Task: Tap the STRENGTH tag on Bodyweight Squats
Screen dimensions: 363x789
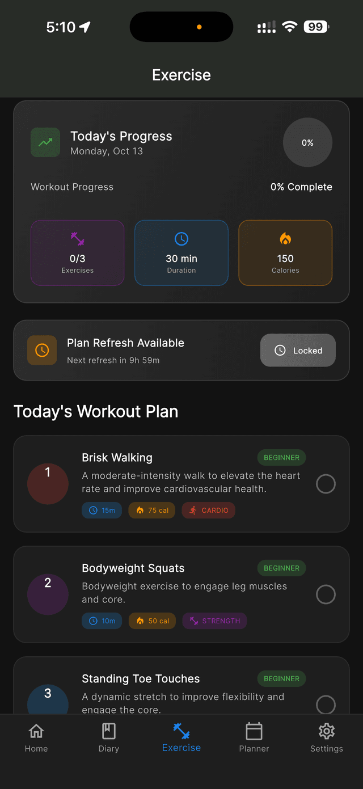Action: click(x=214, y=621)
